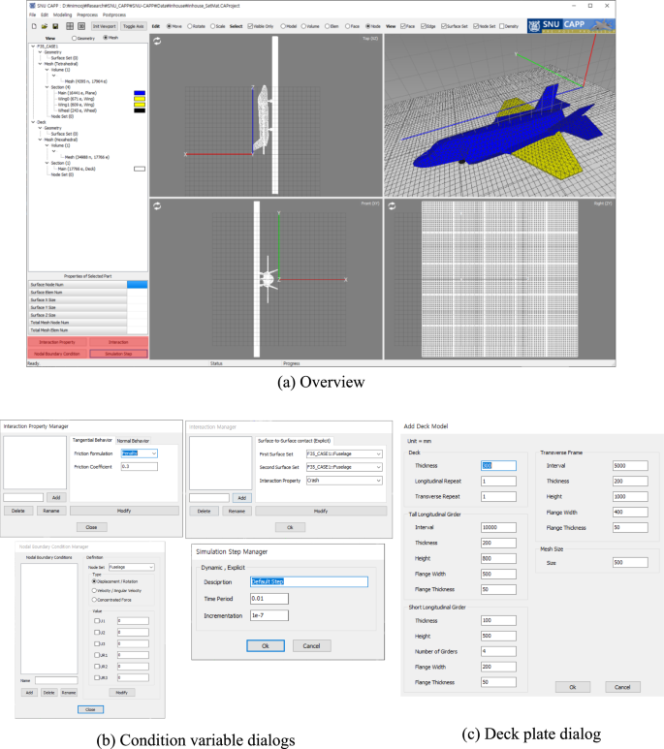664x749 pixels.
Task: Click Ok in Simulation Step Manager
Action: 266,646
